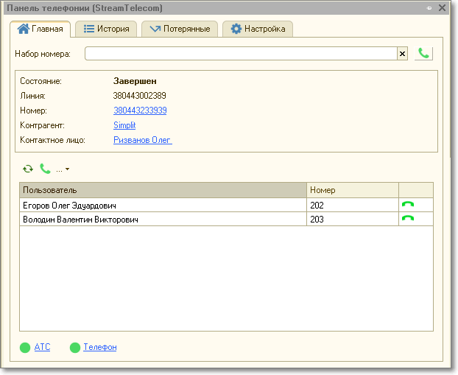Open phone number link 380443233939
This screenshot has height=375, width=458.
tap(140, 111)
